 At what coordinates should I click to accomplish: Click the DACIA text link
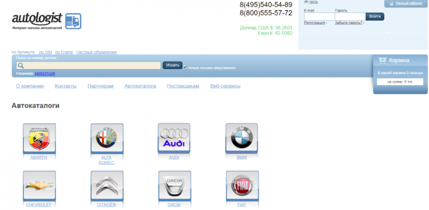click(x=174, y=205)
